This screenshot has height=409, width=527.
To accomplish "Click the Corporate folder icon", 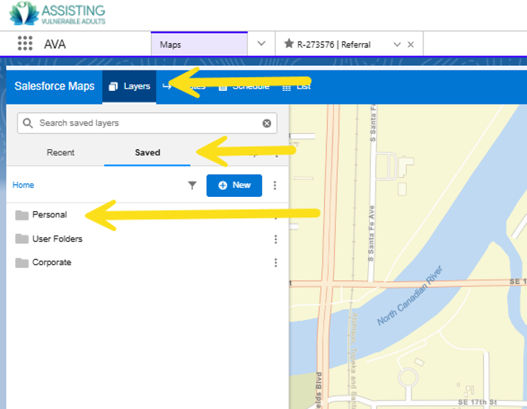I will tap(22, 263).
